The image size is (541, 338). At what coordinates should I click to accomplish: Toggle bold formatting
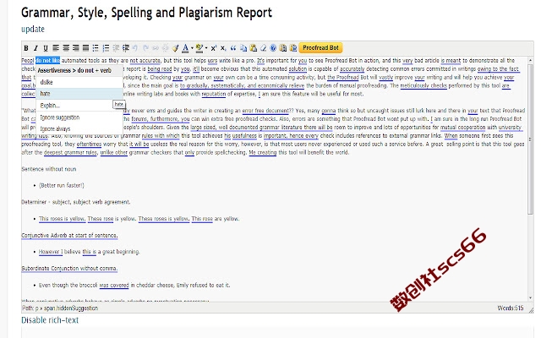coord(26,48)
